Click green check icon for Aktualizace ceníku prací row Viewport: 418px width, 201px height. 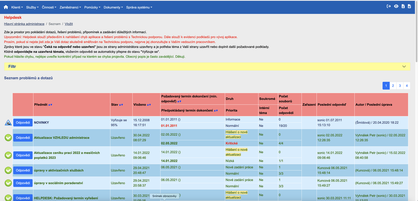pos(8,155)
